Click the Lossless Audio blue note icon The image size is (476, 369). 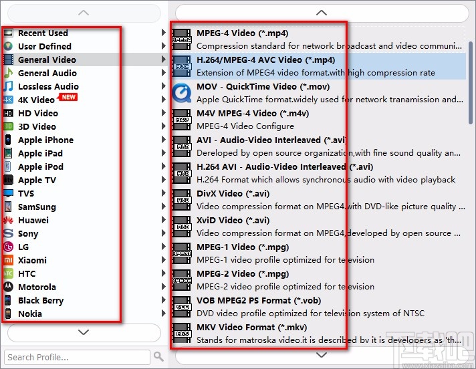point(8,86)
